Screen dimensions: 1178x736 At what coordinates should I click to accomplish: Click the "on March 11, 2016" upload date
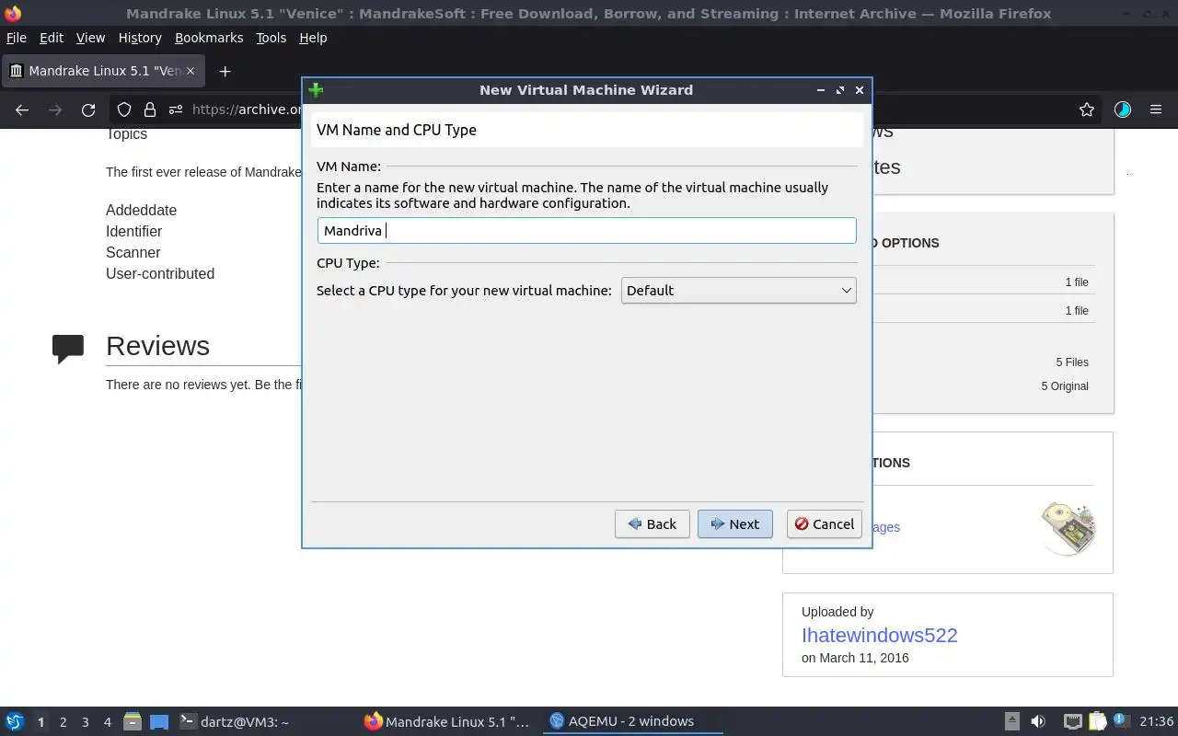tap(855, 658)
